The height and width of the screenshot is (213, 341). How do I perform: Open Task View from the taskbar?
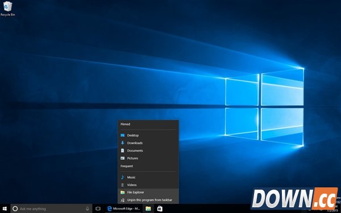pos(98,208)
